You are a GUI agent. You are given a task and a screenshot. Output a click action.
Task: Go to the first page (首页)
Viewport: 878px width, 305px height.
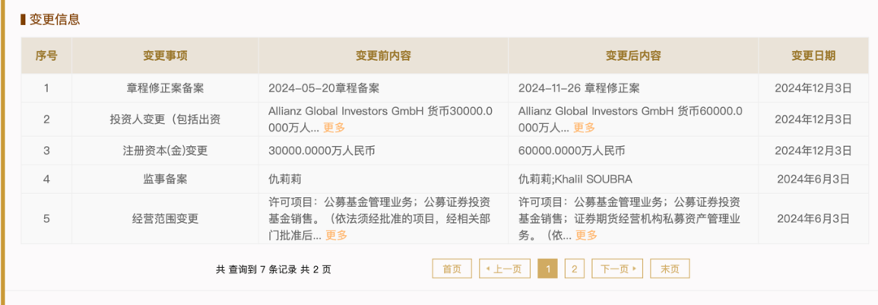(452, 268)
